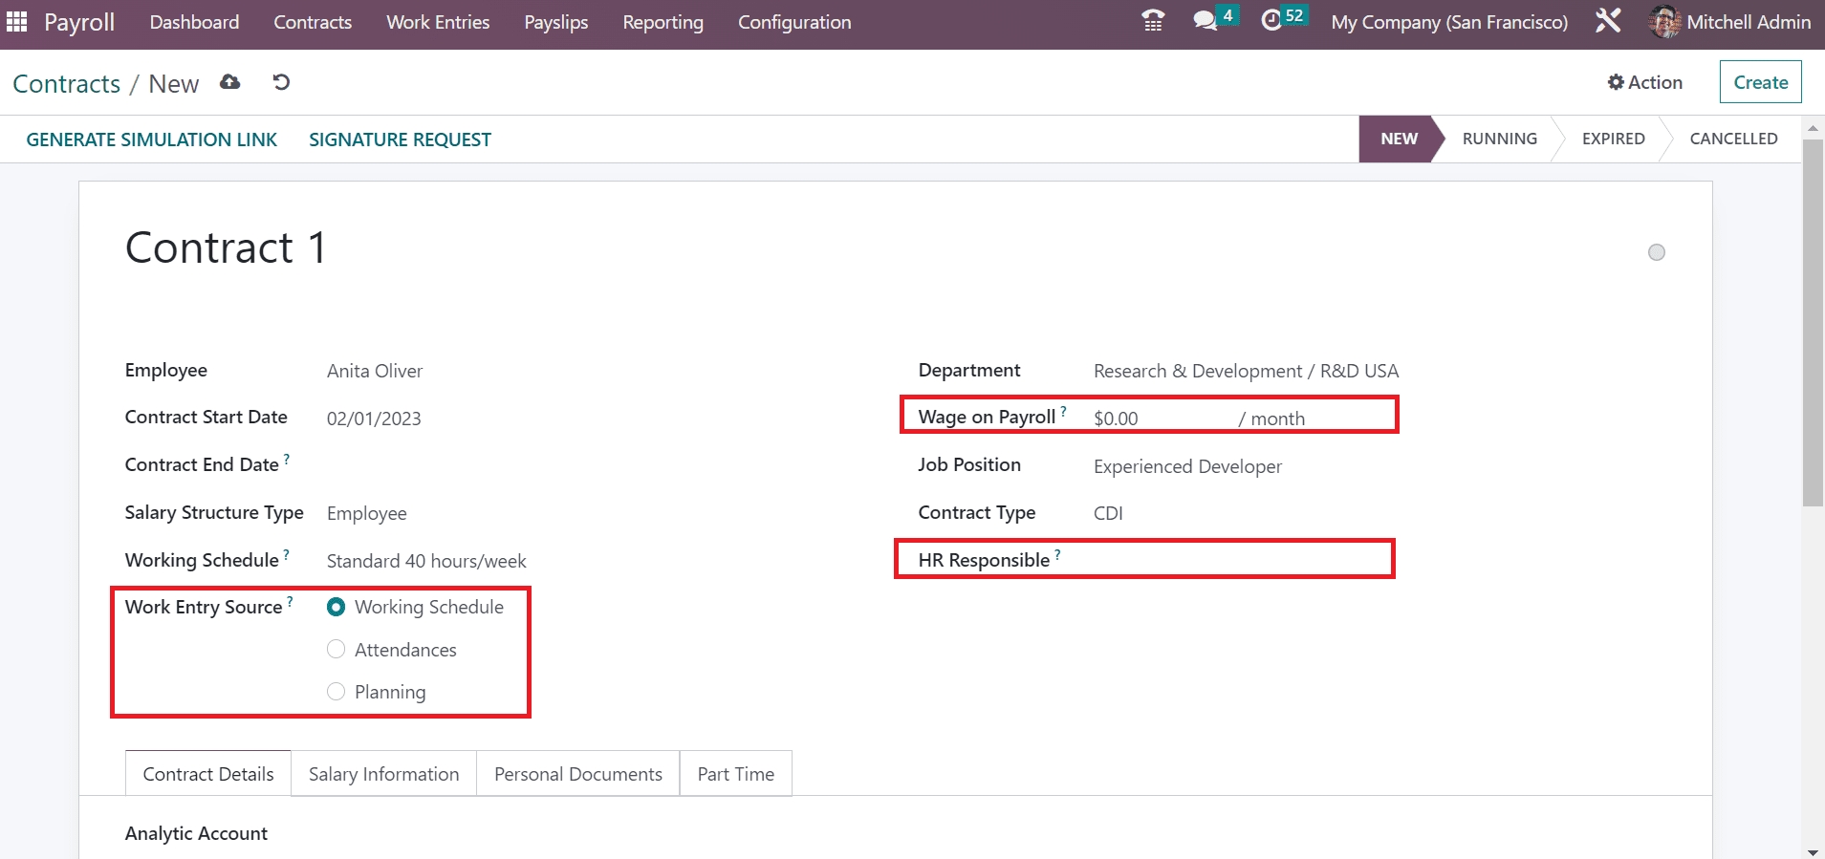1825x859 pixels.
Task: Click the HR Responsible input field
Action: point(1233,561)
